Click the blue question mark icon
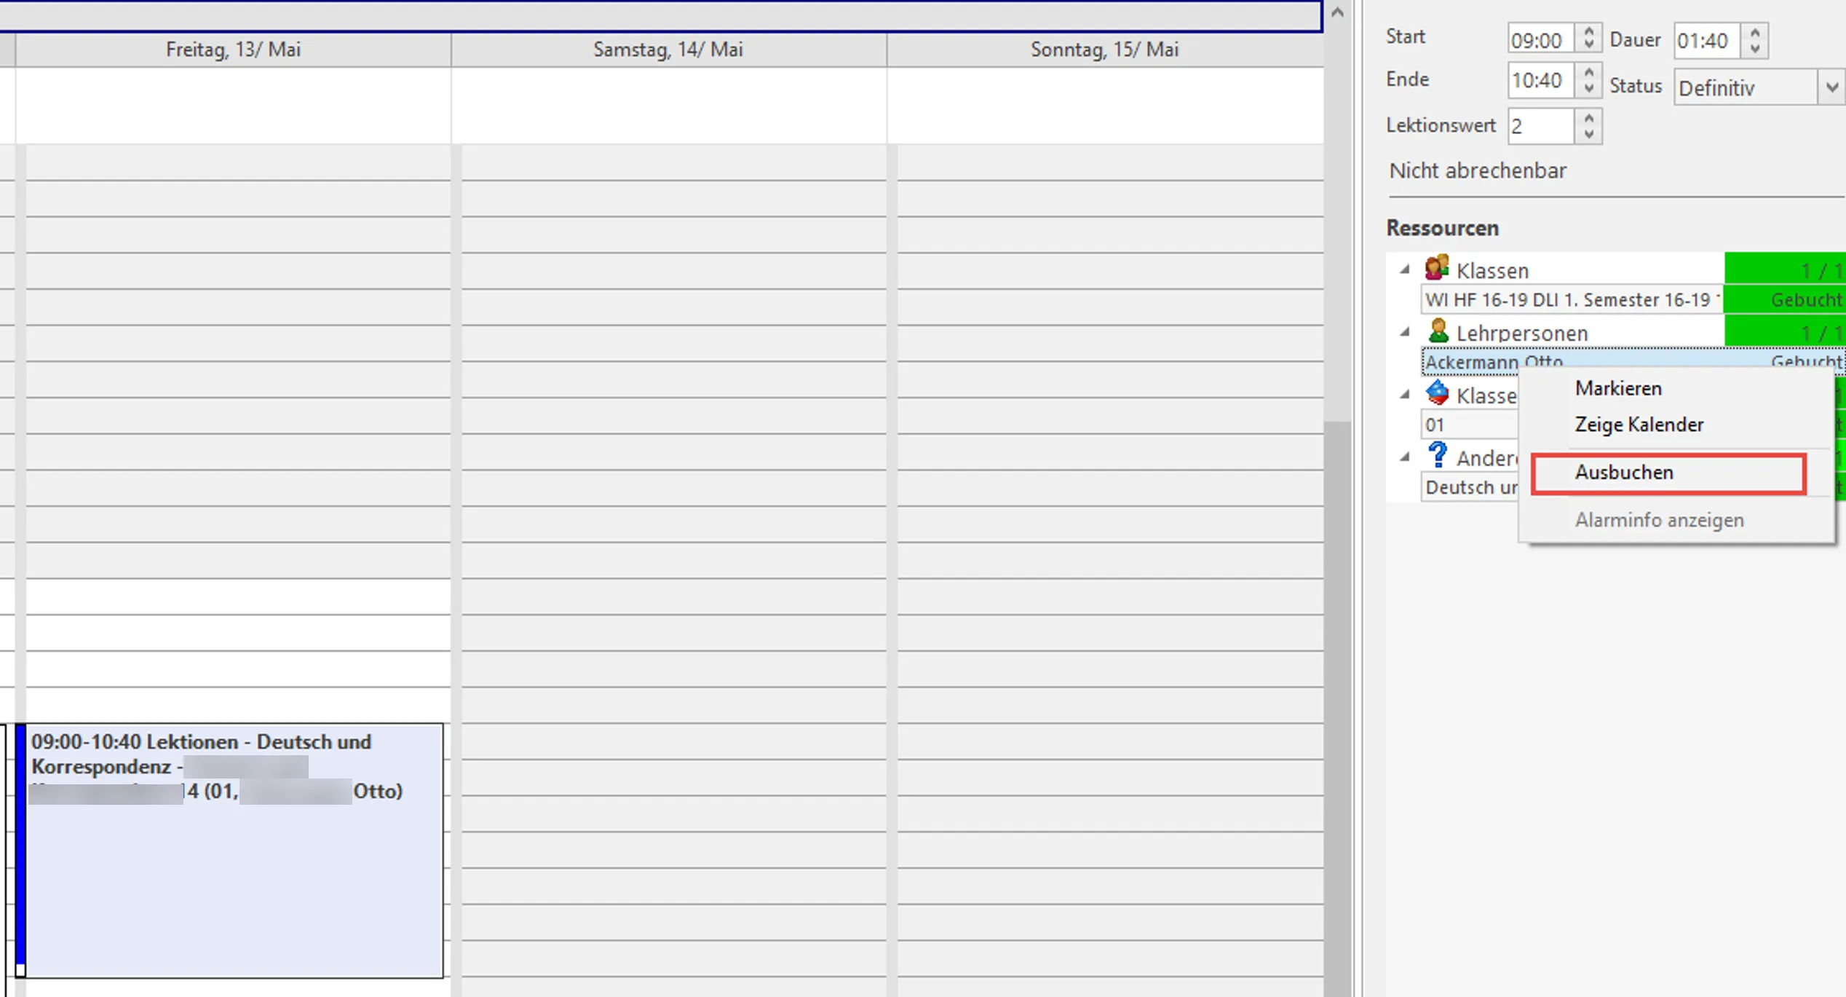 (1438, 455)
